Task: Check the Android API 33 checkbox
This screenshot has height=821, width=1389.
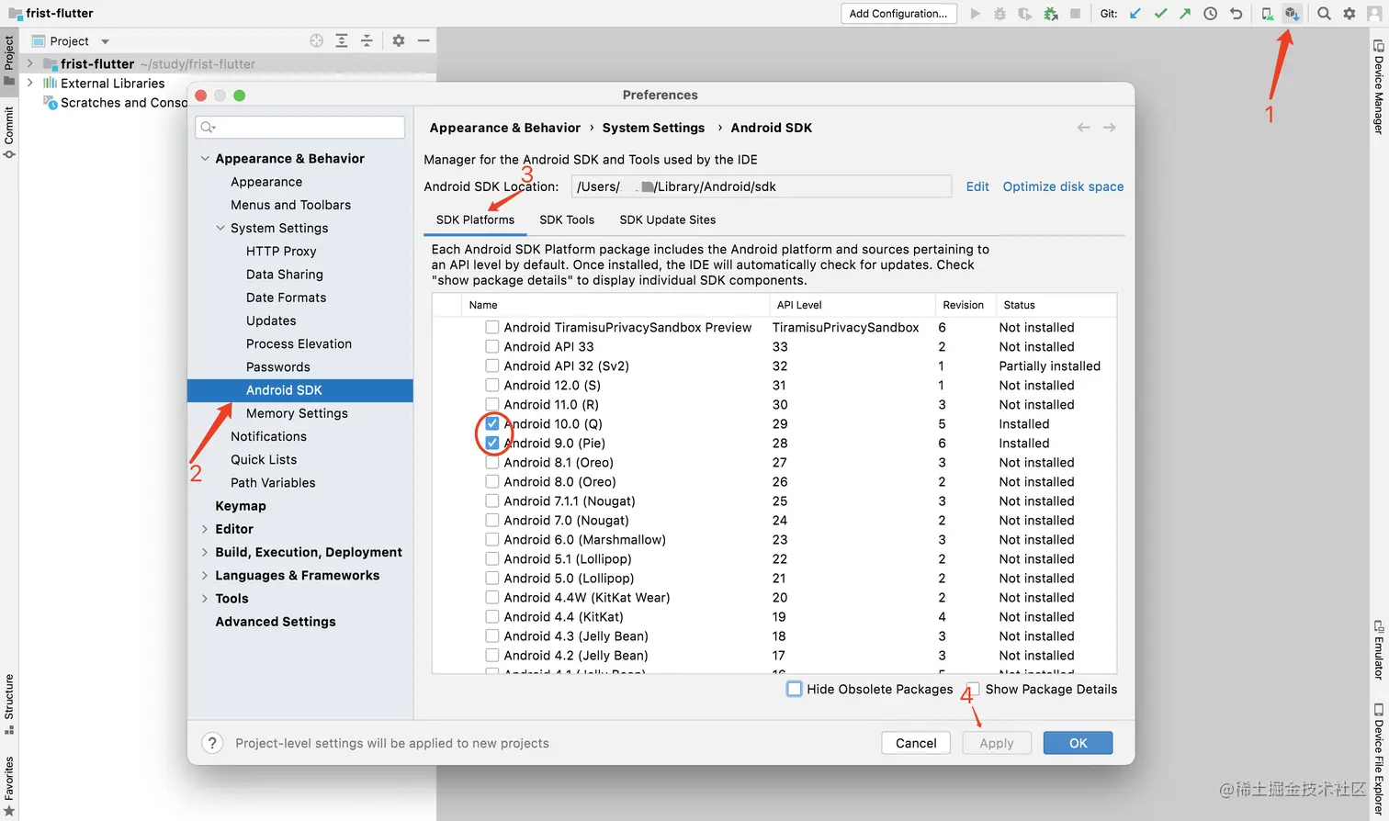Action: click(x=492, y=346)
